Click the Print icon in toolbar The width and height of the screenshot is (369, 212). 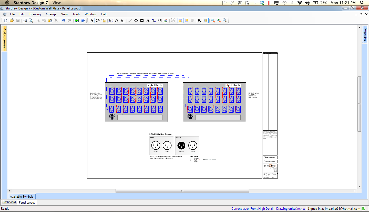click(25, 20)
